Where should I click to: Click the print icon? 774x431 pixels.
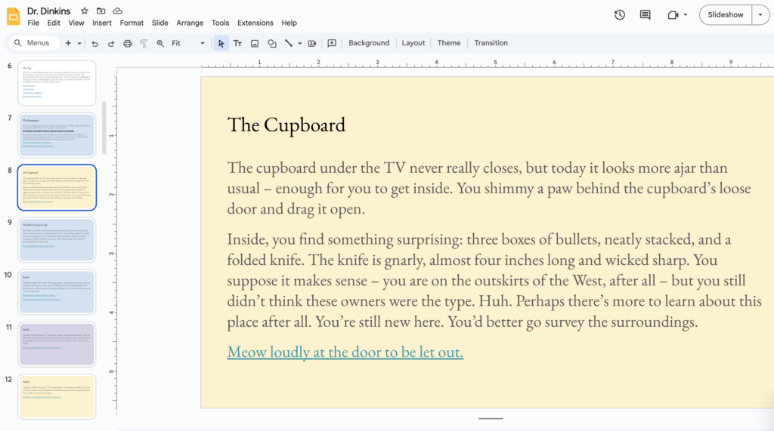127,44
